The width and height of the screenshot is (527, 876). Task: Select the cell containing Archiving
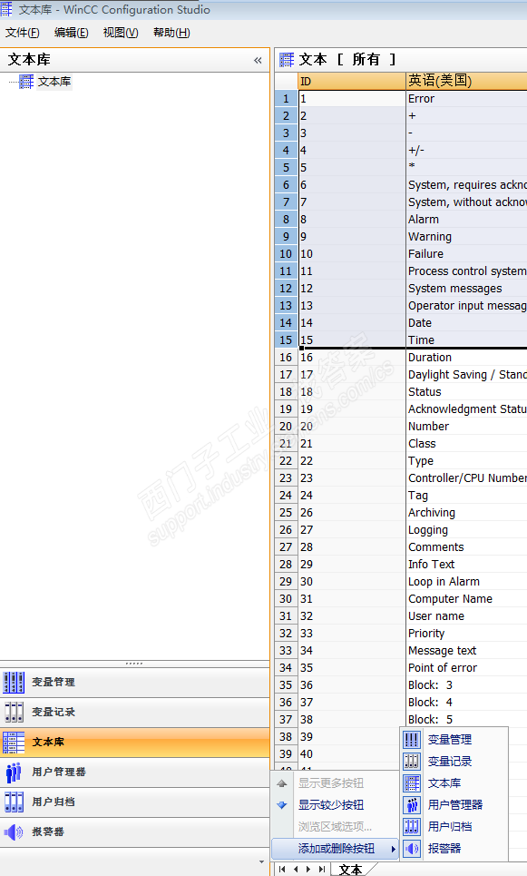tap(466, 513)
